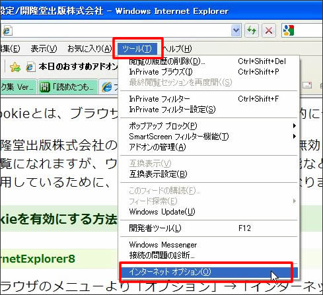This screenshot has width=323, height=295.
Task: Click the add to favorites star icon
Action: [x=15, y=67]
